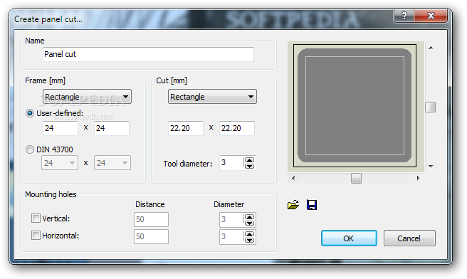Viewport: 467px width, 279px height.
Task: Click the OK button
Action: pyautogui.click(x=349, y=238)
